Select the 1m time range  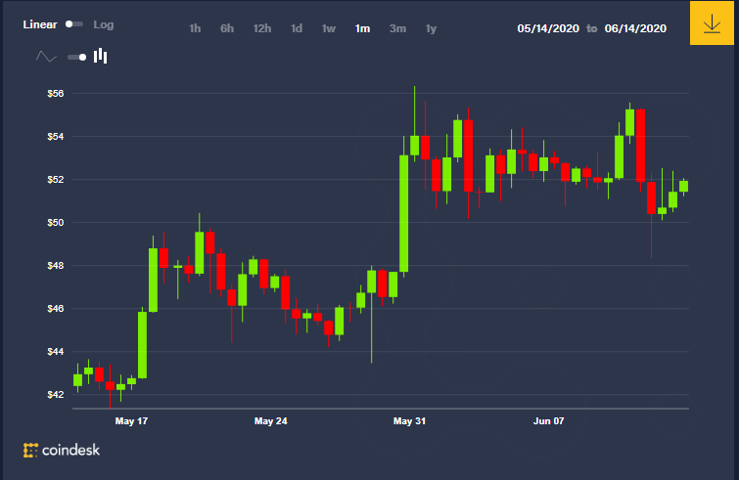(x=362, y=28)
